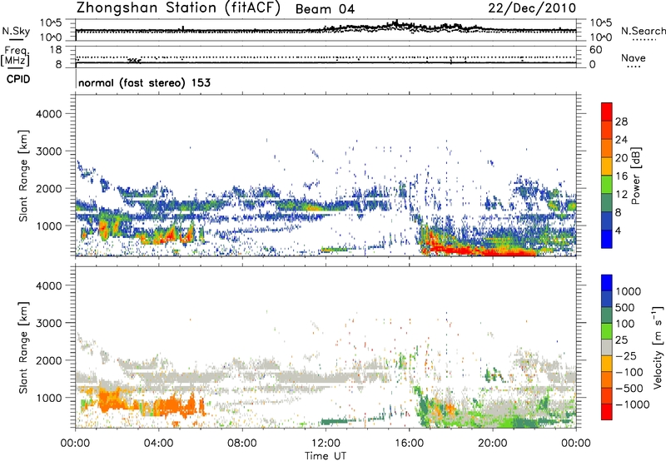Screen dimensions: 666x461
Task: Click the "Slant Range [km]" label of the power panel
Action: [23, 176]
